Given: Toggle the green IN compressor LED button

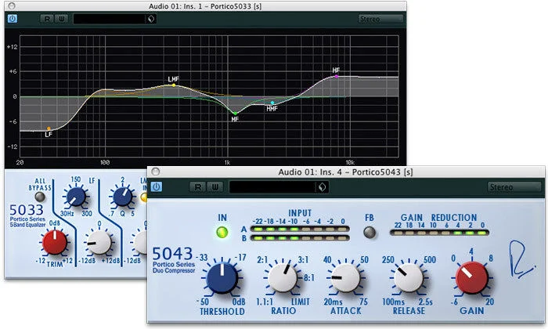Looking at the screenshot, I should pyautogui.click(x=222, y=232).
